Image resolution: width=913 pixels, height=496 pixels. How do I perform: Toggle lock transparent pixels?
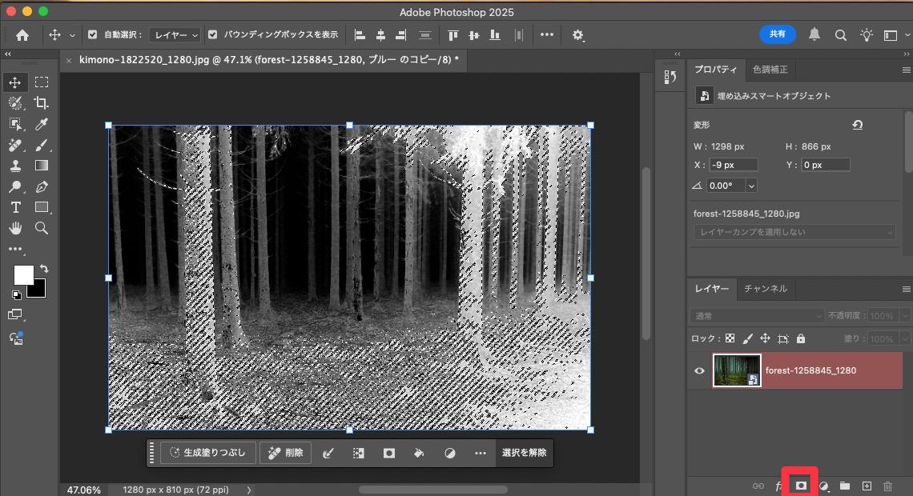[x=730, y=338]
